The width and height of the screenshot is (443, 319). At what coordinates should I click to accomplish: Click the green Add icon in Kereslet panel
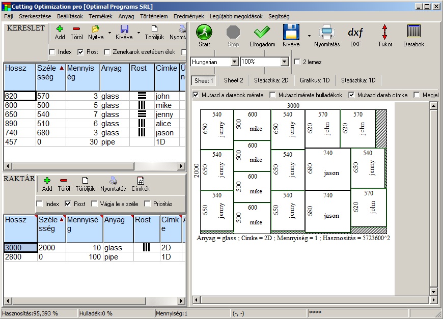(60, 29)
